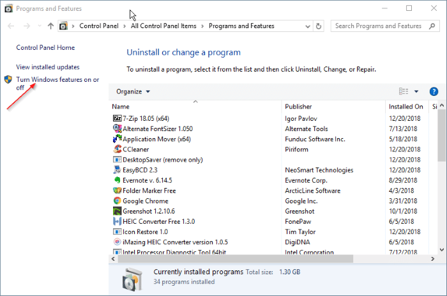This screenshot has width=447, height=296.
Task: Expand the address bar history dropdown
Action: [308, 26]
